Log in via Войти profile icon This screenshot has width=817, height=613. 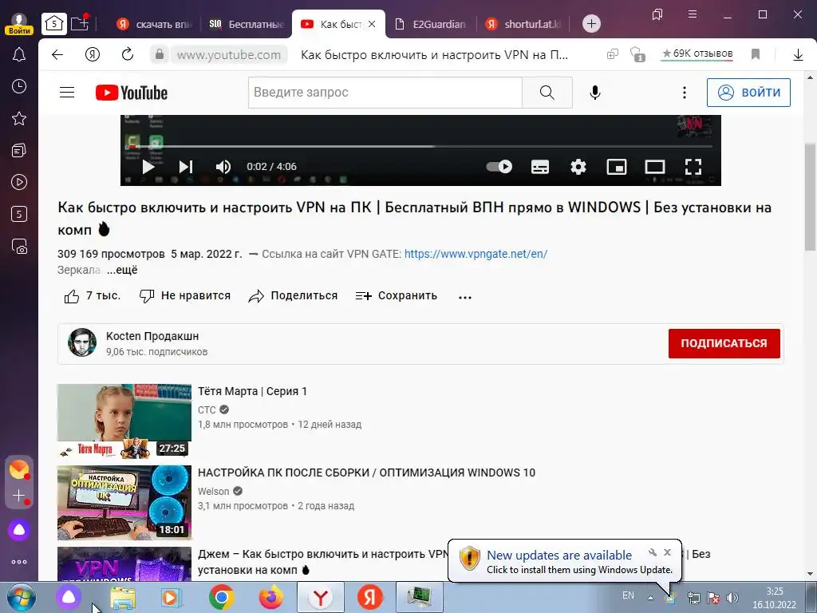(19, 23)
